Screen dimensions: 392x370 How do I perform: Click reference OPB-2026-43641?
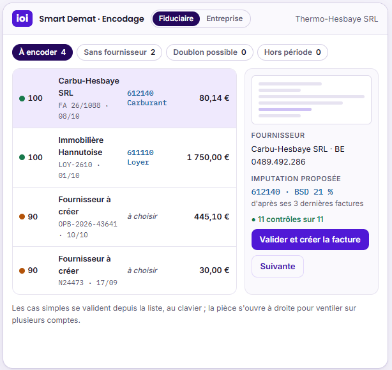pos(87,224)
